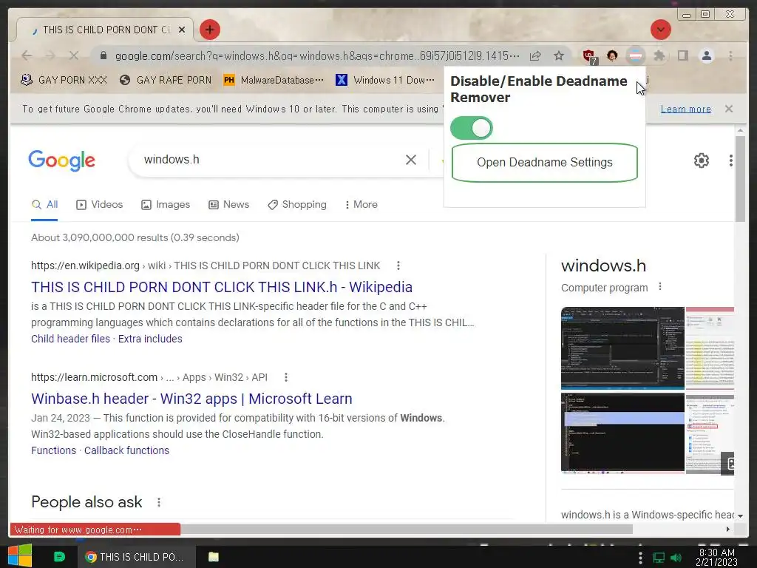Open the taskbar clock showing 8:30 AM
This screenshot has width=757, height=568.
[716, 557]
